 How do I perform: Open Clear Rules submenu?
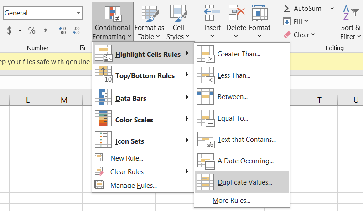[x=143, y=172]
